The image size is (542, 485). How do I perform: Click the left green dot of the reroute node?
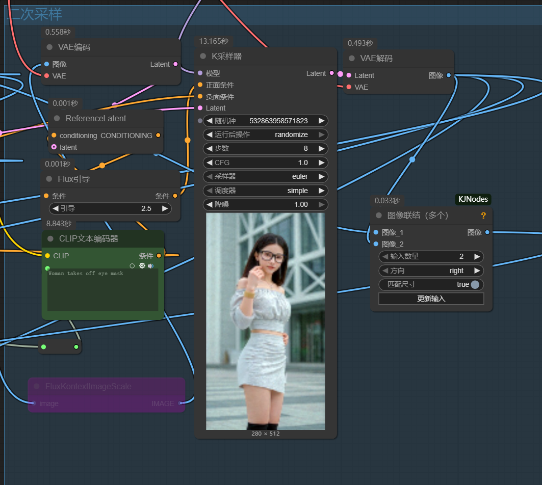(x=43, y=347)
